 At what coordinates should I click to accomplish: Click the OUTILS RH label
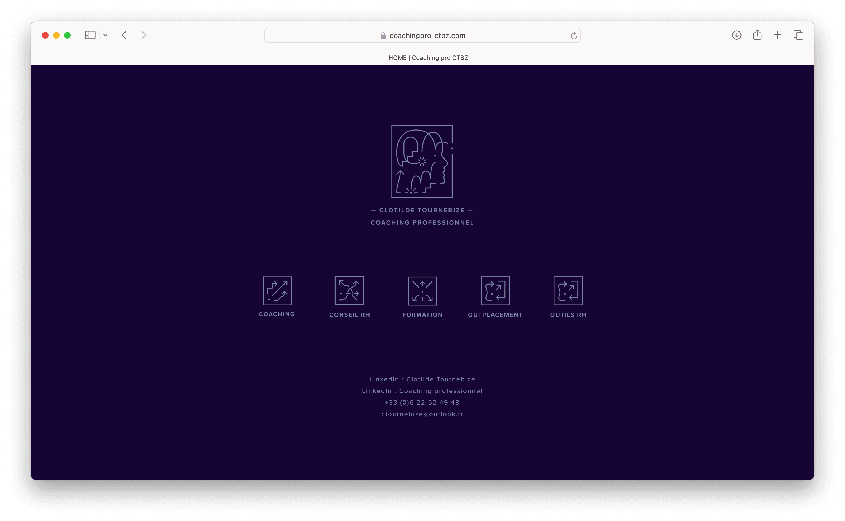click(568, 315)
